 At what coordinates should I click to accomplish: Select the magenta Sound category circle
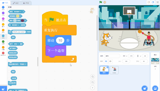click(3, 19)
